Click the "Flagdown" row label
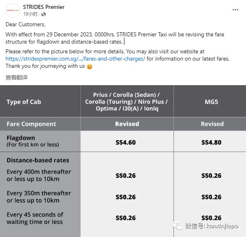Viewport: 246px width, 237px height. point(21,138)
